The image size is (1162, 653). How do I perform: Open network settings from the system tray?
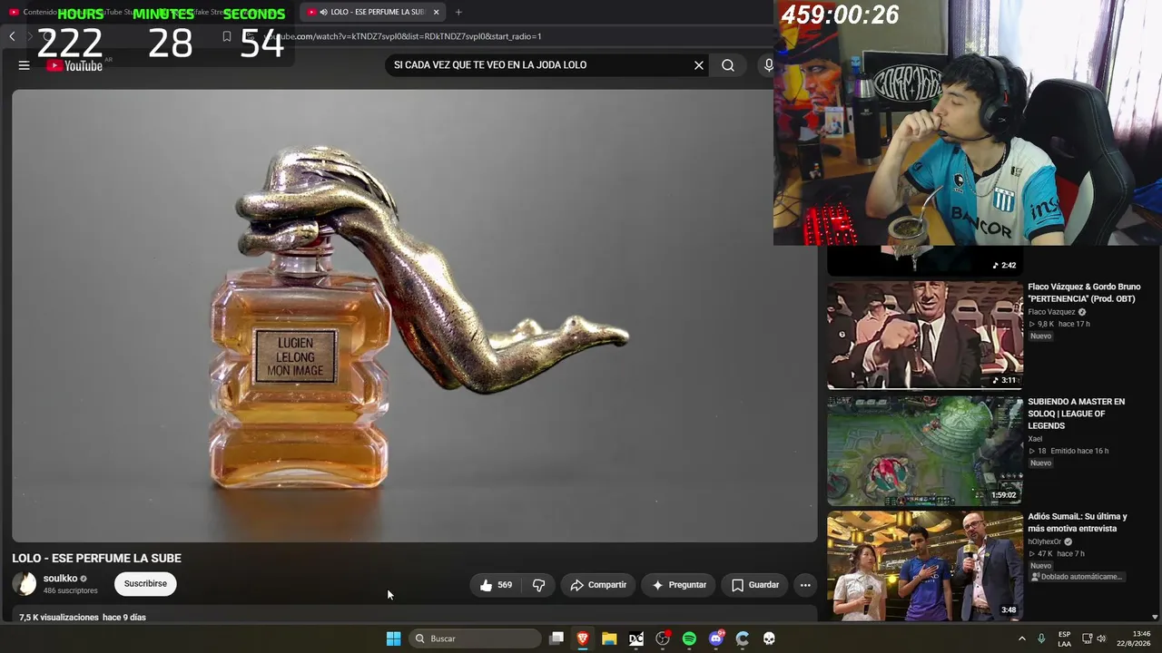1087,638
